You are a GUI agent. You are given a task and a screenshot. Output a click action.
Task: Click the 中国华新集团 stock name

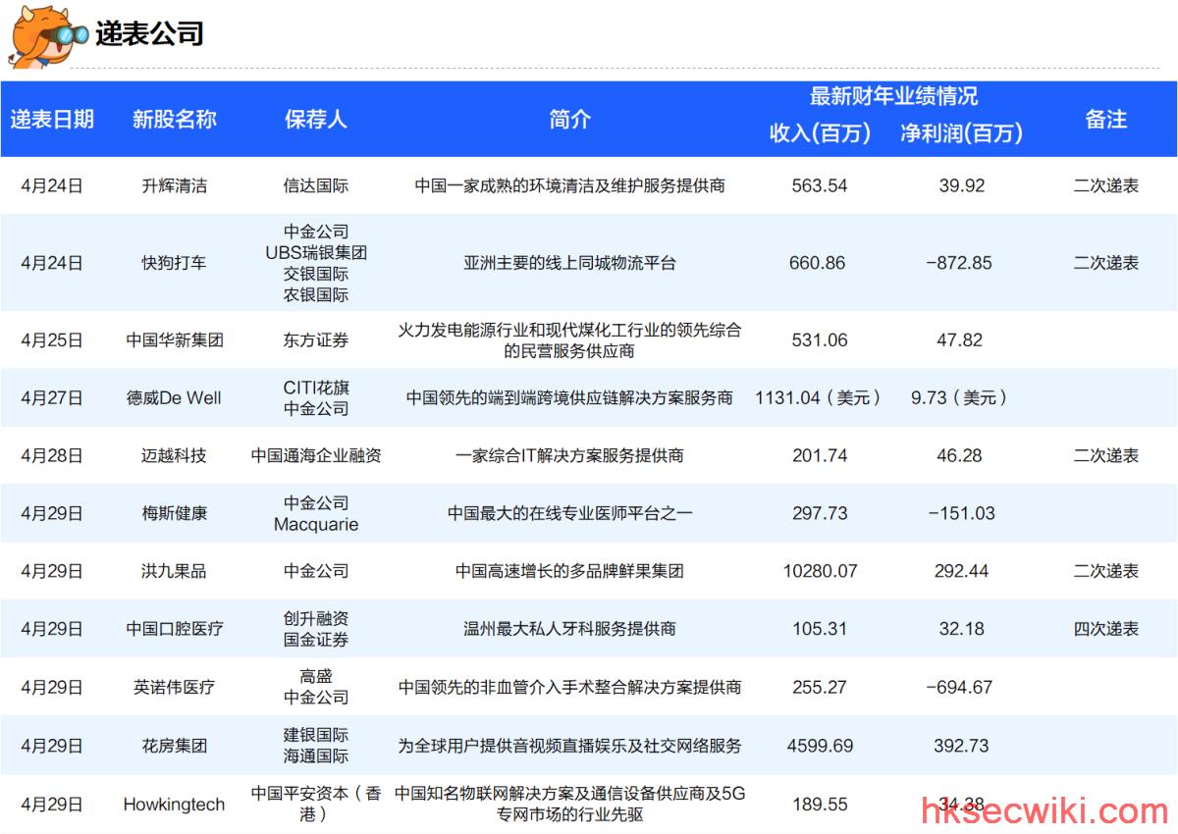pyautogui.click(x=175, y=340)
